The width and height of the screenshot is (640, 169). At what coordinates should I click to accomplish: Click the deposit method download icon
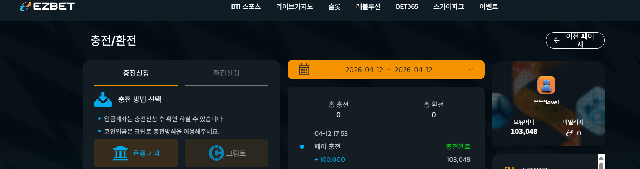point(103,99)
